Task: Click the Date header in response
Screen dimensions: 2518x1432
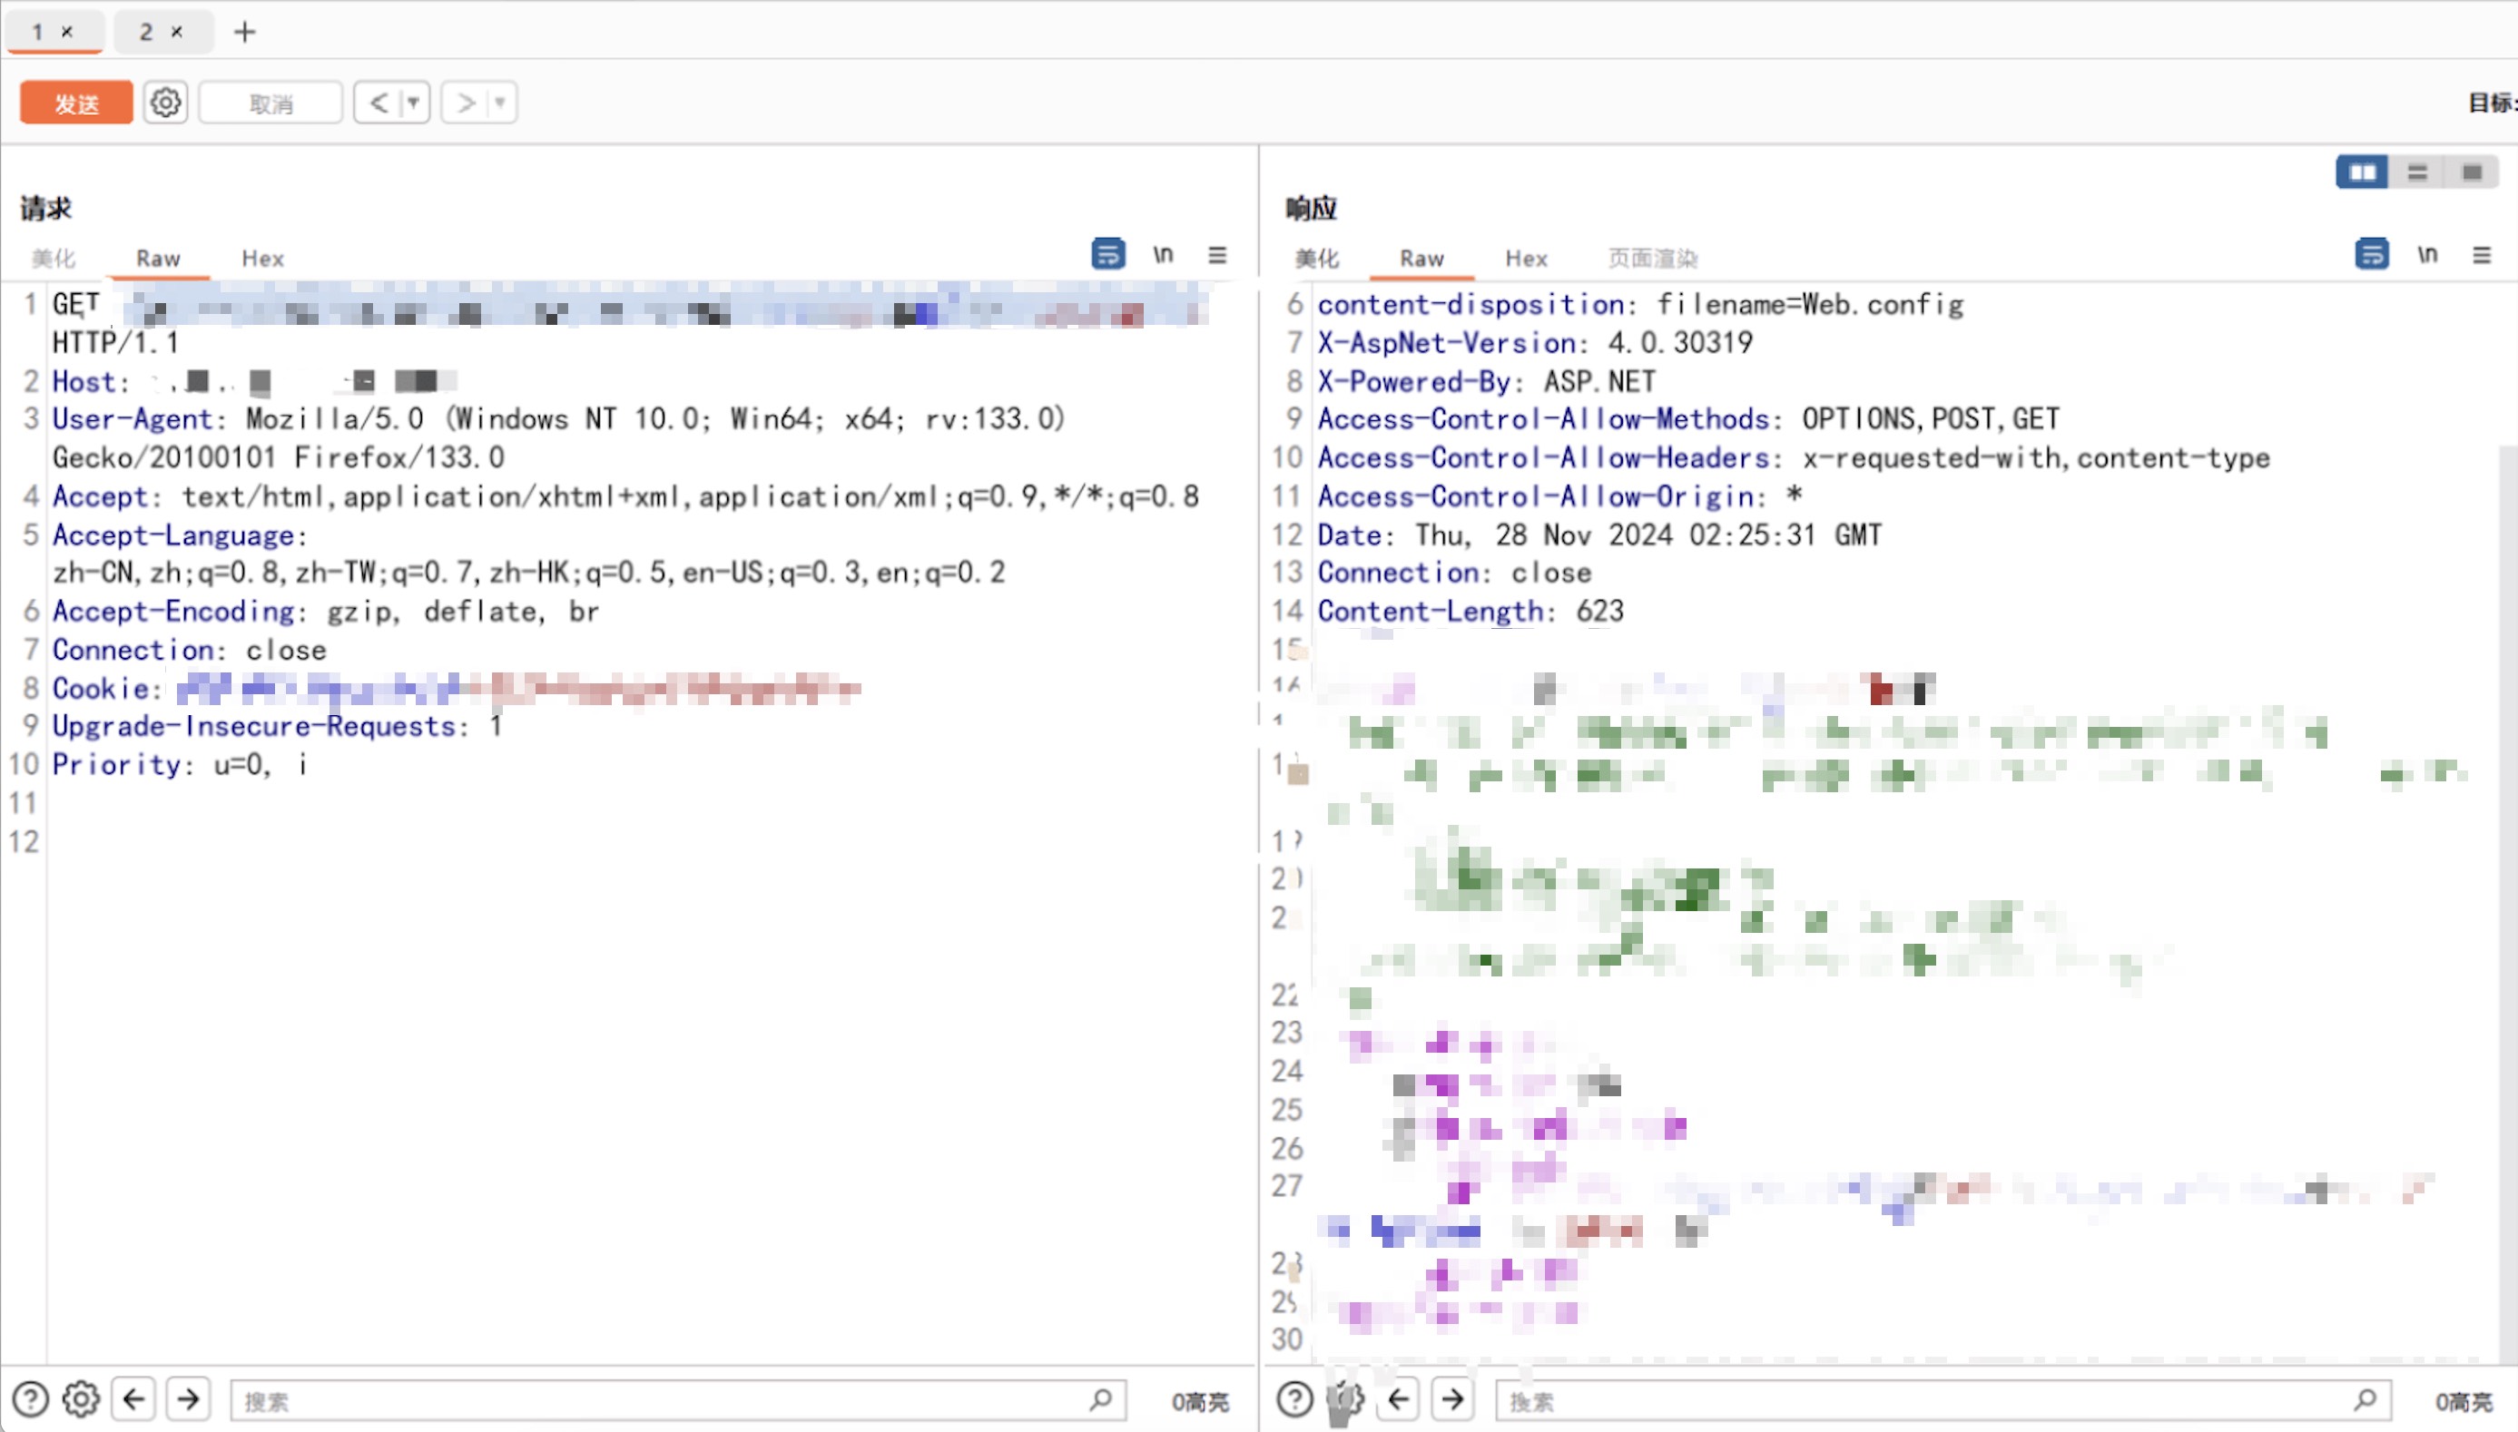Action: [x=1599, y=534]
